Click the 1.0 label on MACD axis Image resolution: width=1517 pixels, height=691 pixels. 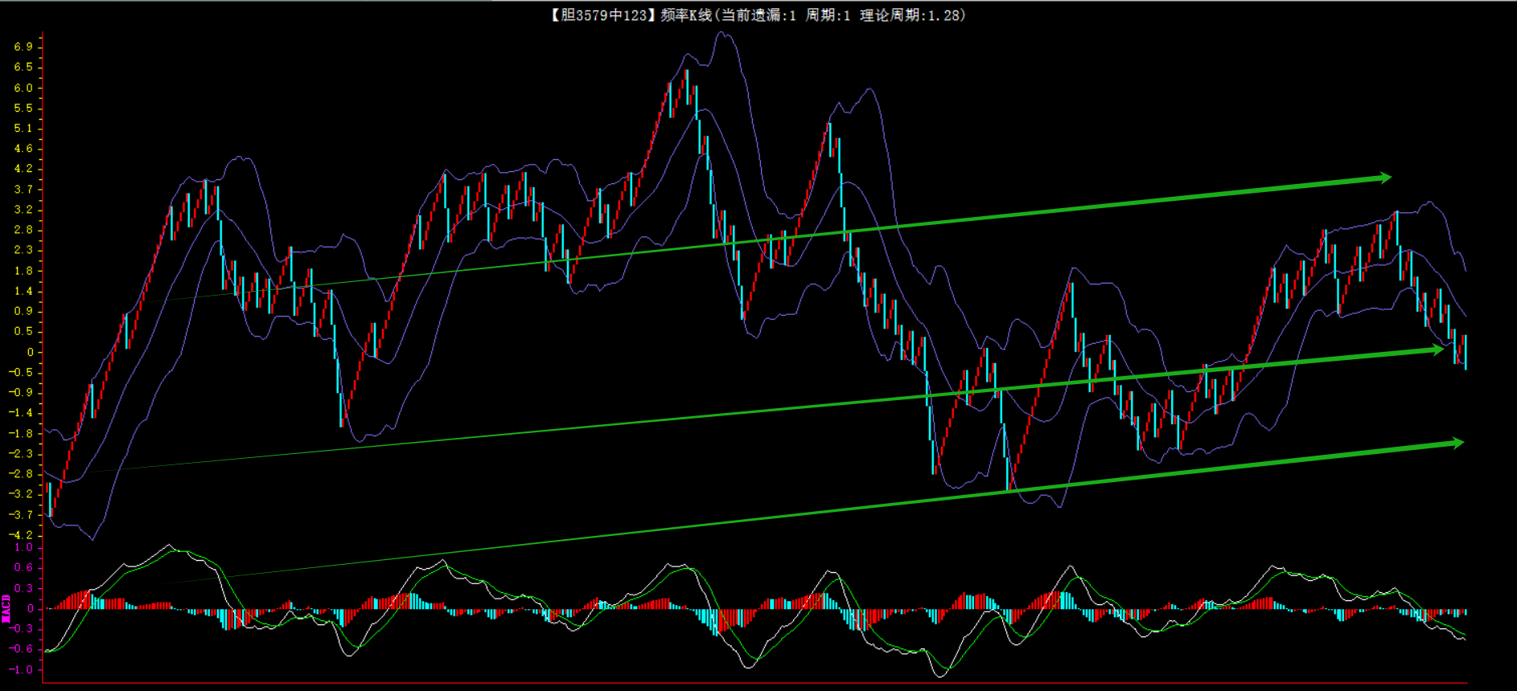point(23,547)
